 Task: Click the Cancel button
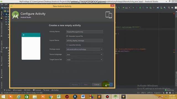(x=97, y=84)
